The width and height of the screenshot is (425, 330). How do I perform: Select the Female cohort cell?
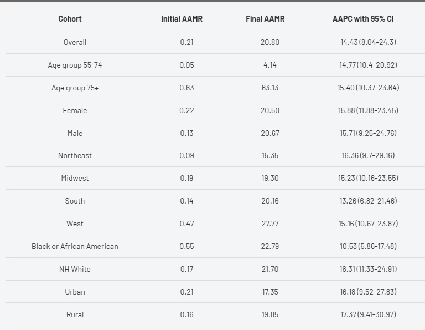point(75,110)
